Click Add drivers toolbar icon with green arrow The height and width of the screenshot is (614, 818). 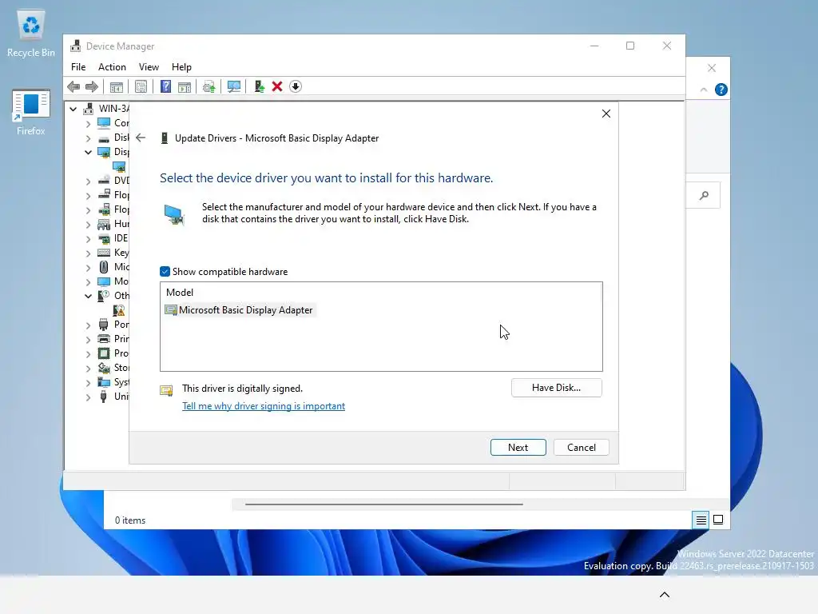[x=259, y=86]
